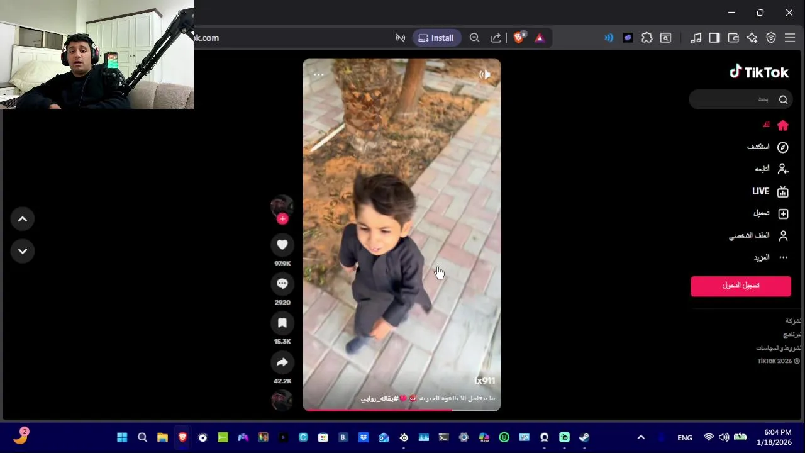Toggle the browser sidebar panel
Image resolution: width=805 pixels, height=453 pixels.
[x=714, y=38]
